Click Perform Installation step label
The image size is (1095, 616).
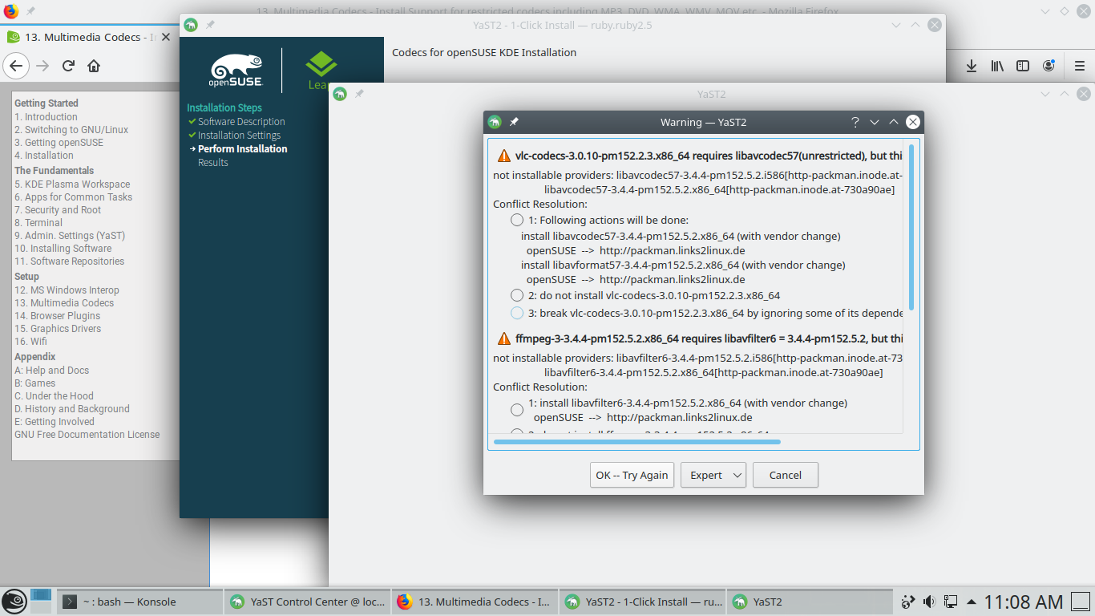(242, 149)
